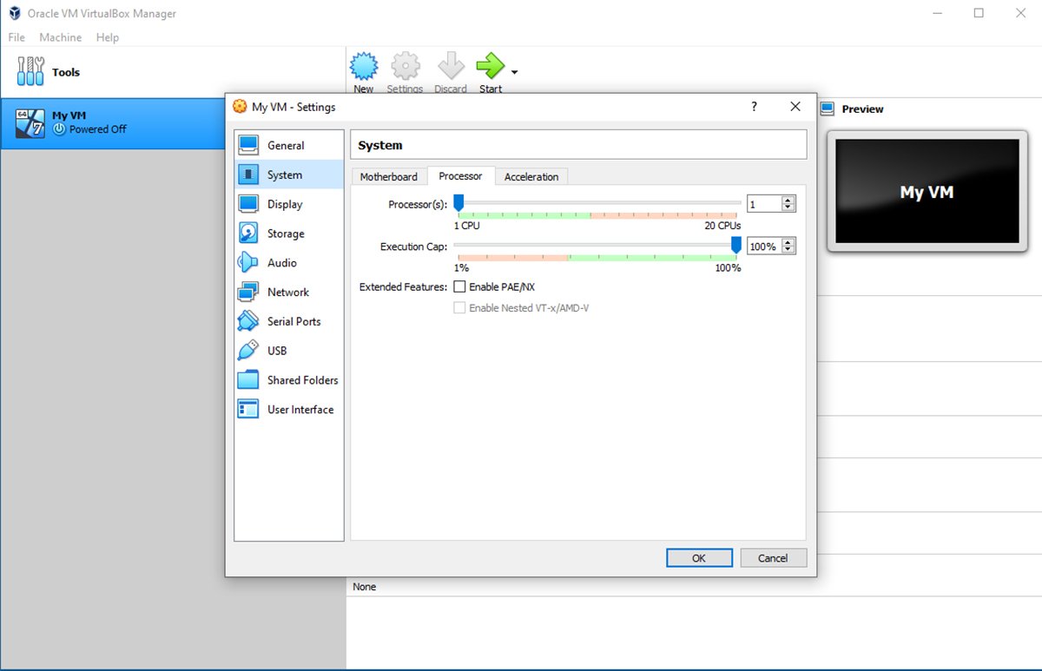
Task: Switch to the Motherboard tab
Action: pos(388,176)
